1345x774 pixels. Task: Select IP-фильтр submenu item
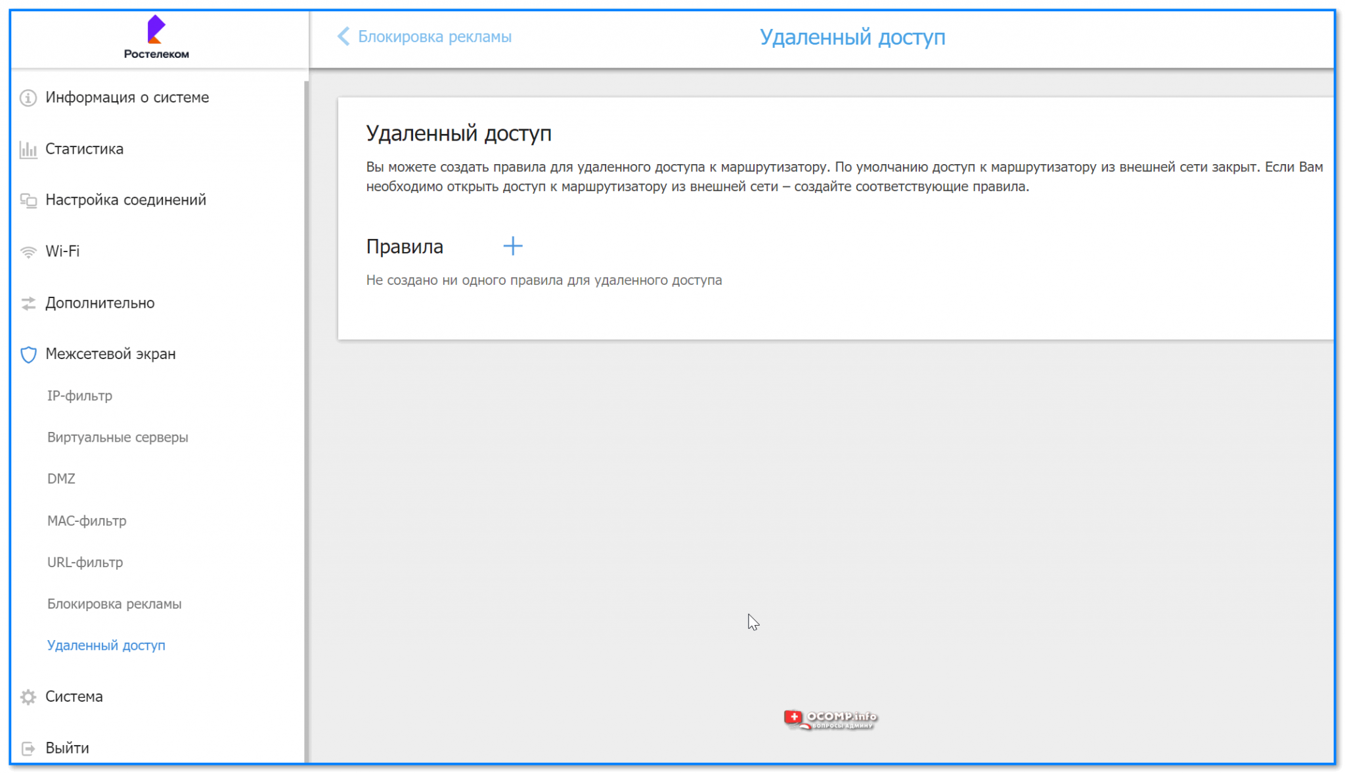[x=80, y=396]
